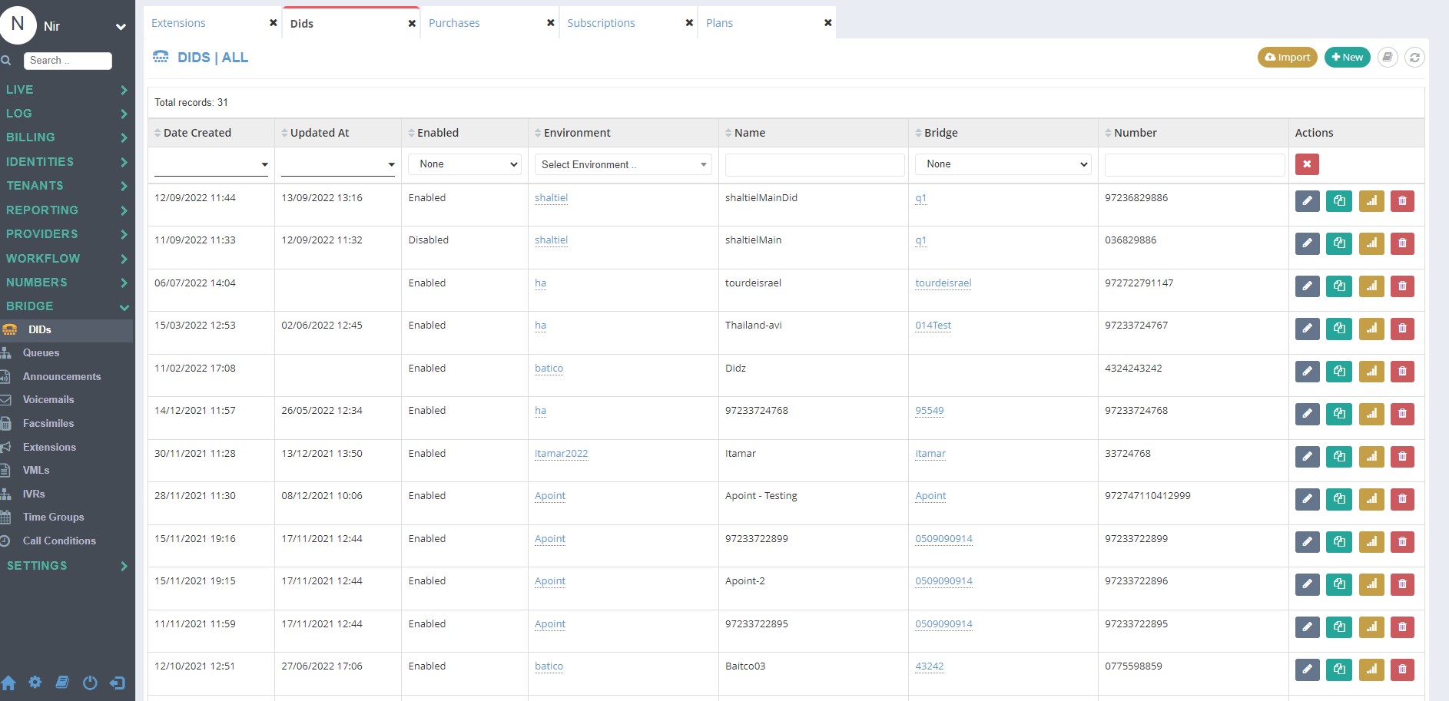Open Bridge filter None dropdown
The width and height of the screenshot is (1449, 701).
click(1003, 164)
